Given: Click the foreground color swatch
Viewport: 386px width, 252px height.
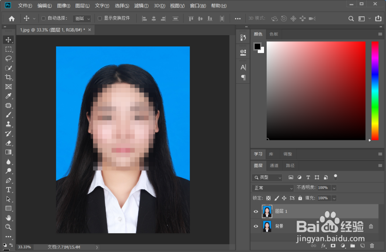Looking at the screenshot, I should [x=257, y=46].
